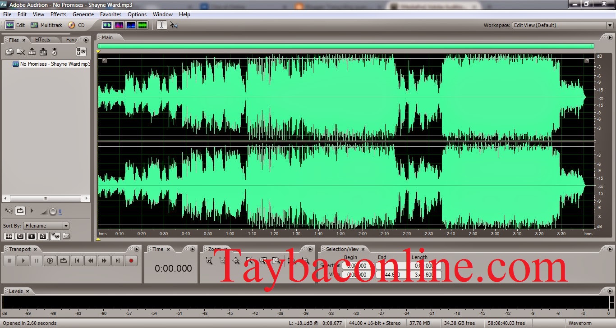This screenshot has width=616, height=328.
Task: Switch to the Effects tab
Action: tap(43, 40)
